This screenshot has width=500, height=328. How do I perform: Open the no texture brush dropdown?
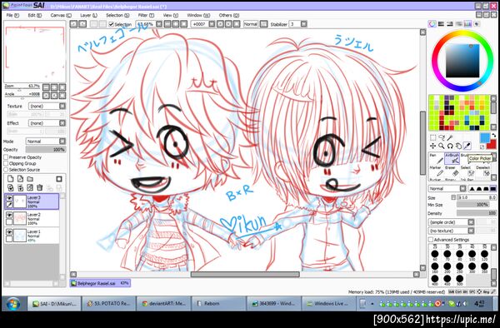tap(451, 231)
